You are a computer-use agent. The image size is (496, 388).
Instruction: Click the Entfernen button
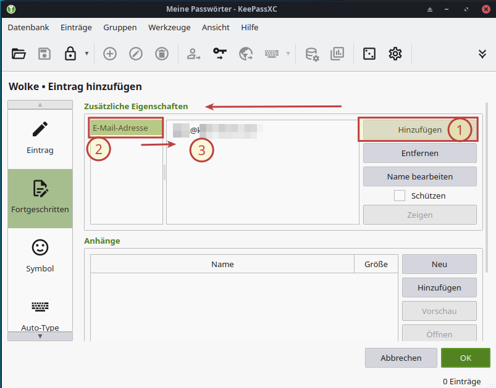tap(419, 153)
